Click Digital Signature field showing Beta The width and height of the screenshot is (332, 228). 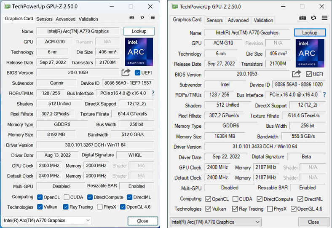306,157
